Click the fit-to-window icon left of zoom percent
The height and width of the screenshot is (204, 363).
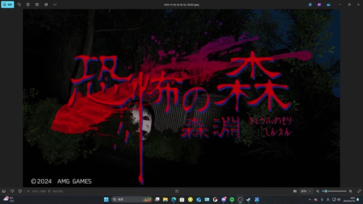295,192
